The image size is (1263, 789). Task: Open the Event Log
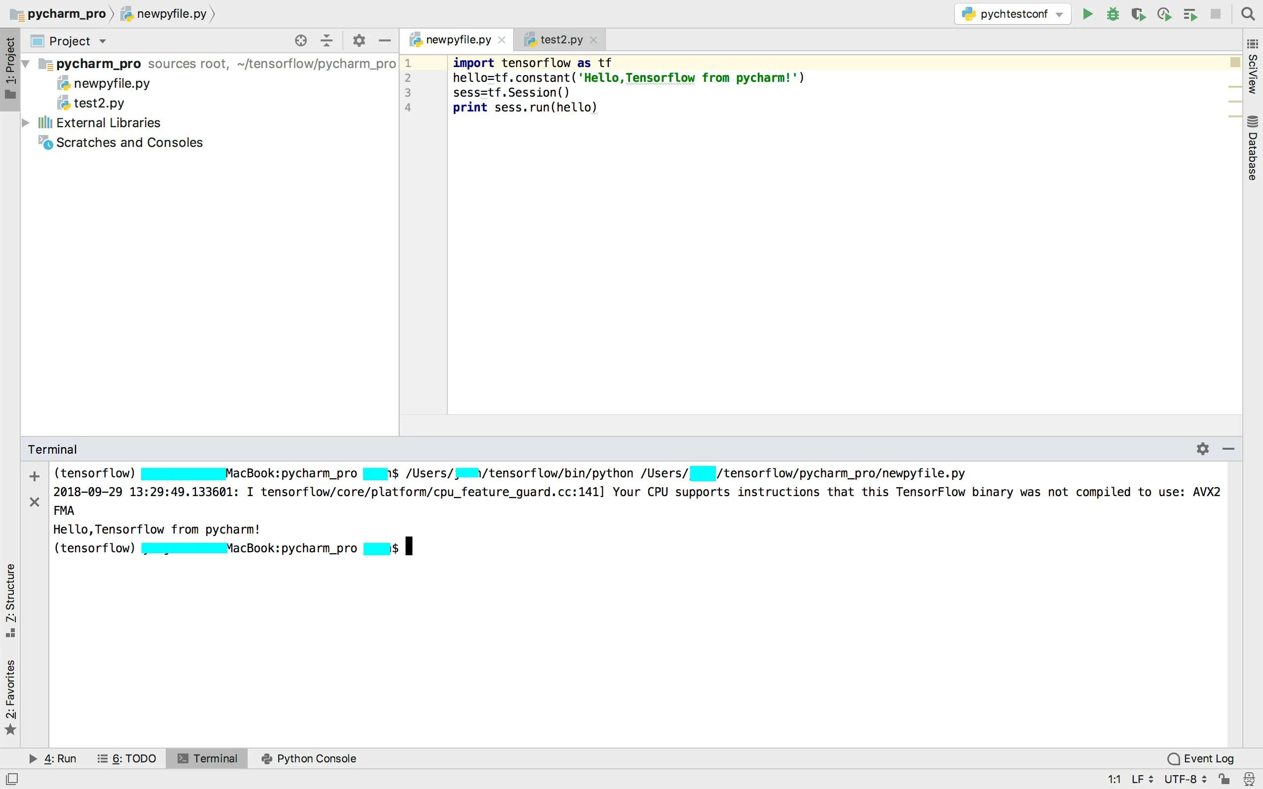click(1201, 758)
